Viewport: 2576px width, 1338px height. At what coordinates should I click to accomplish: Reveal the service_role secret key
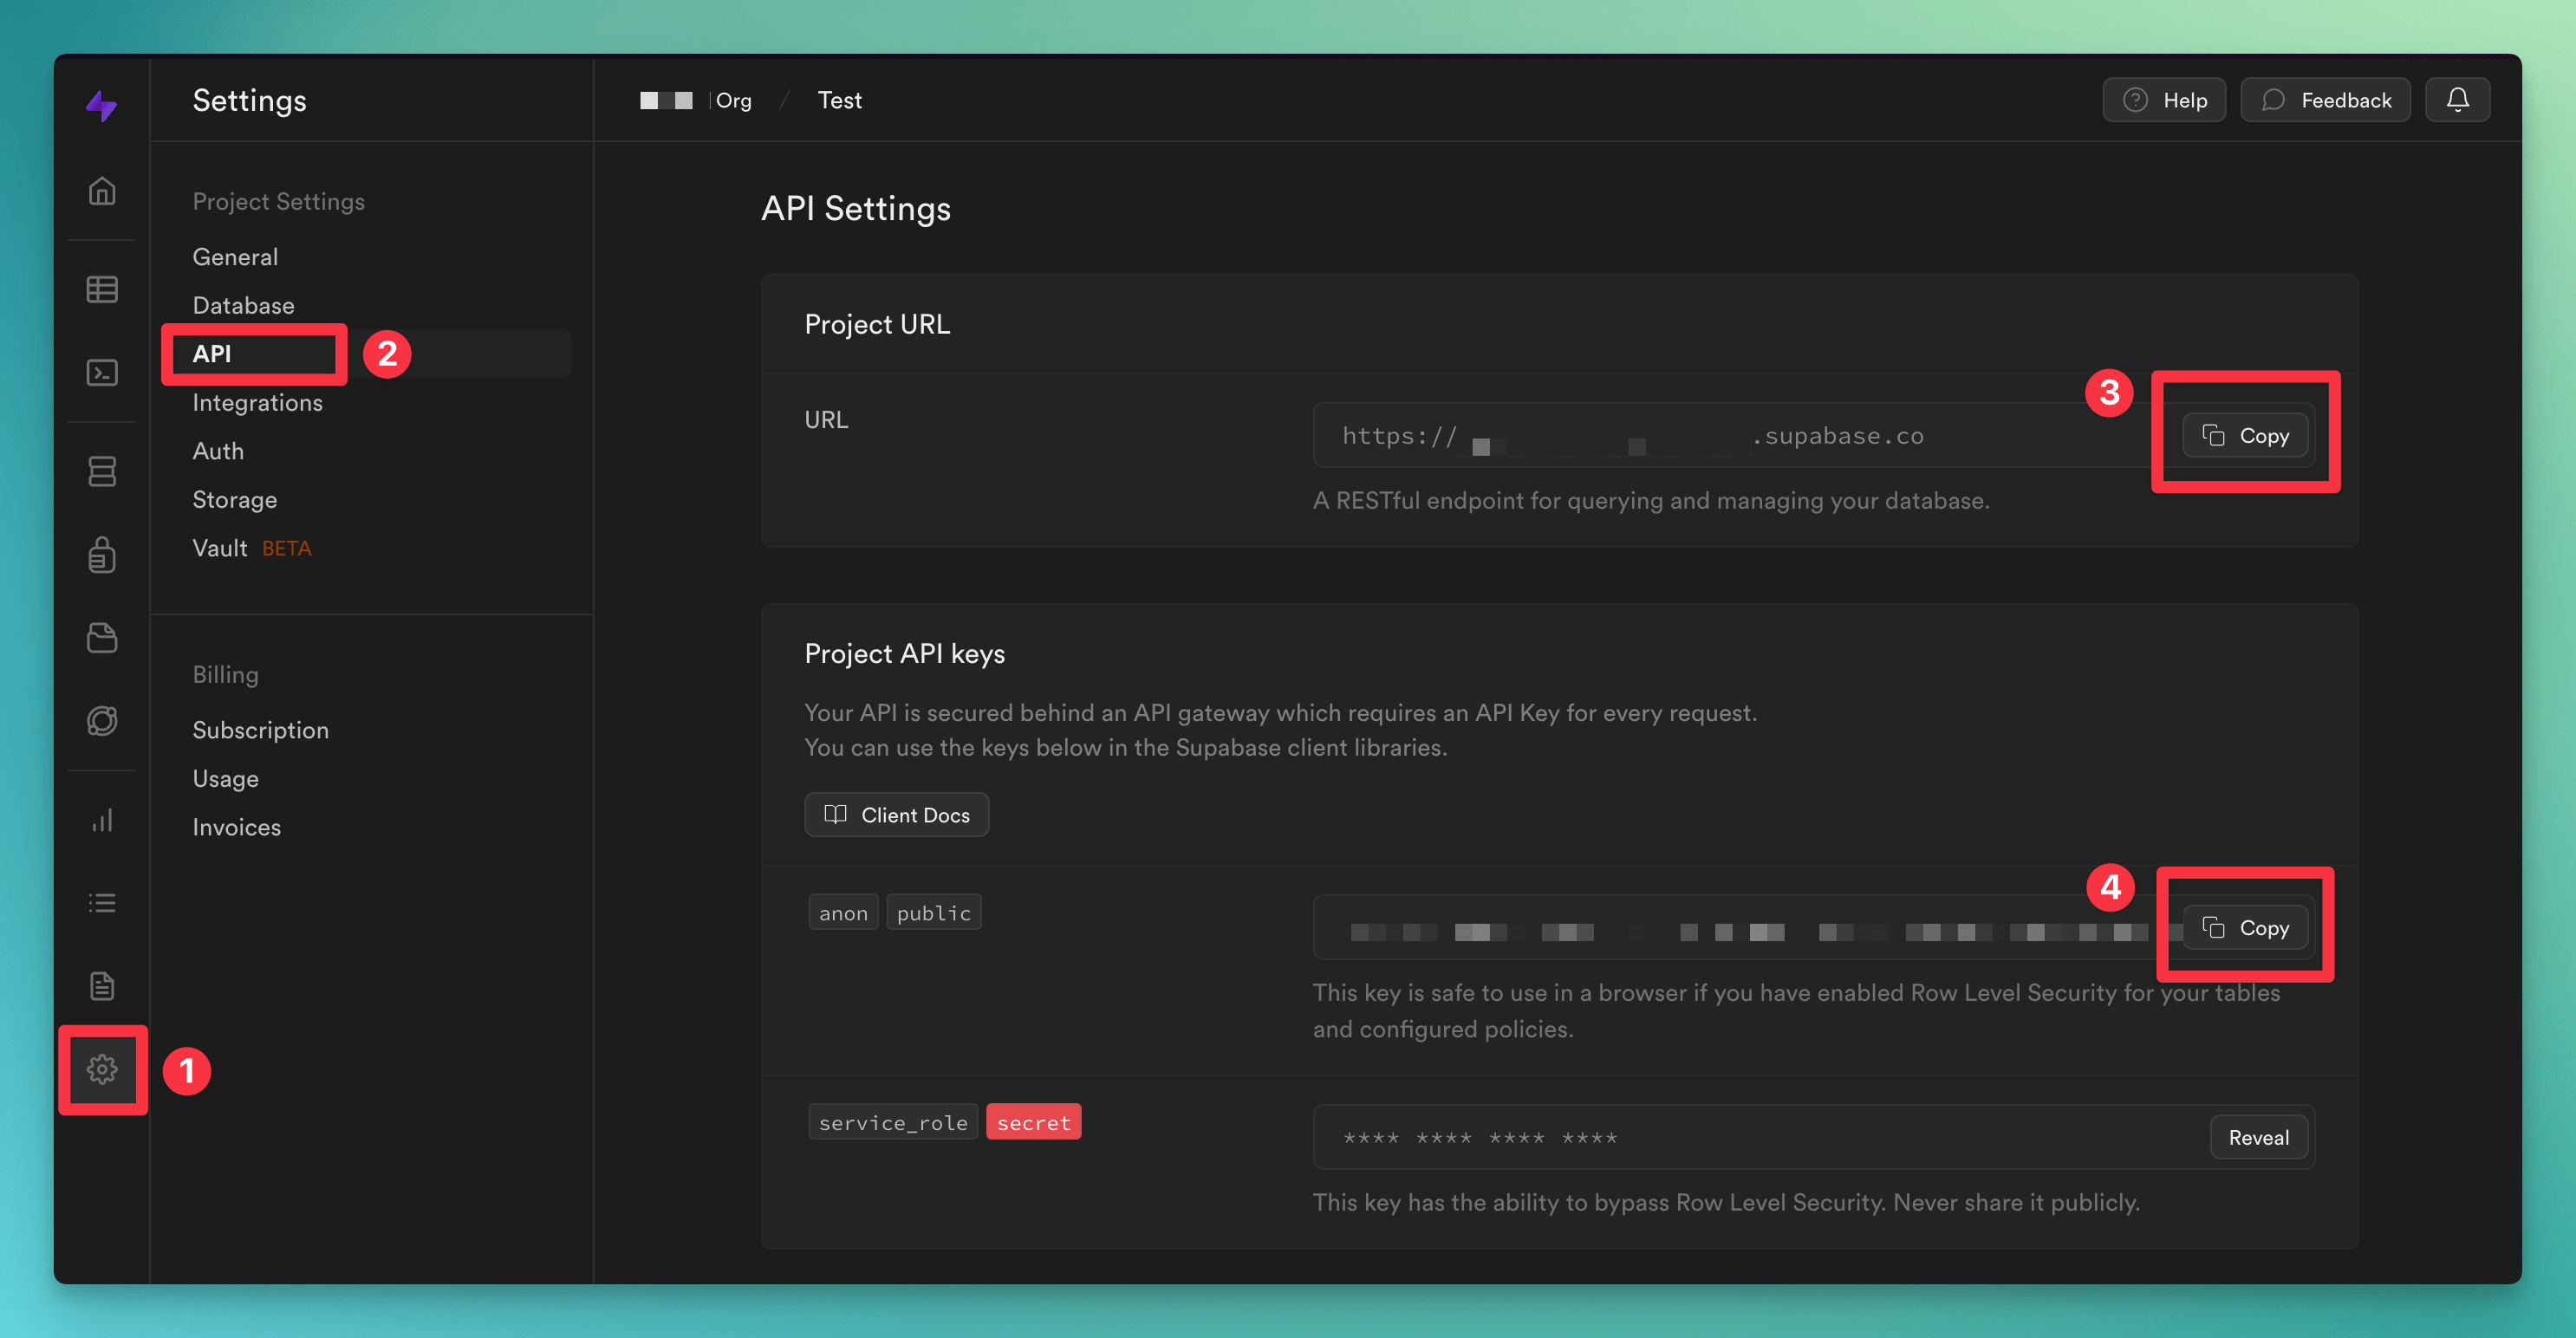pyautogui.click(x=2258, y=1137)
